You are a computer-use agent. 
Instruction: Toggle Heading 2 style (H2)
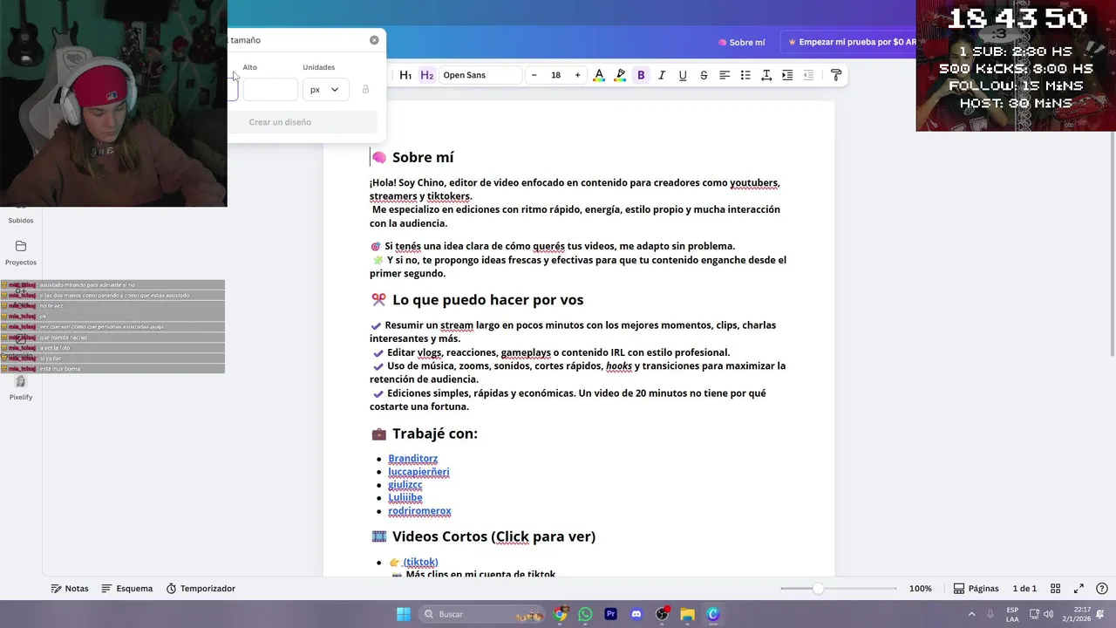pos(426,75)
